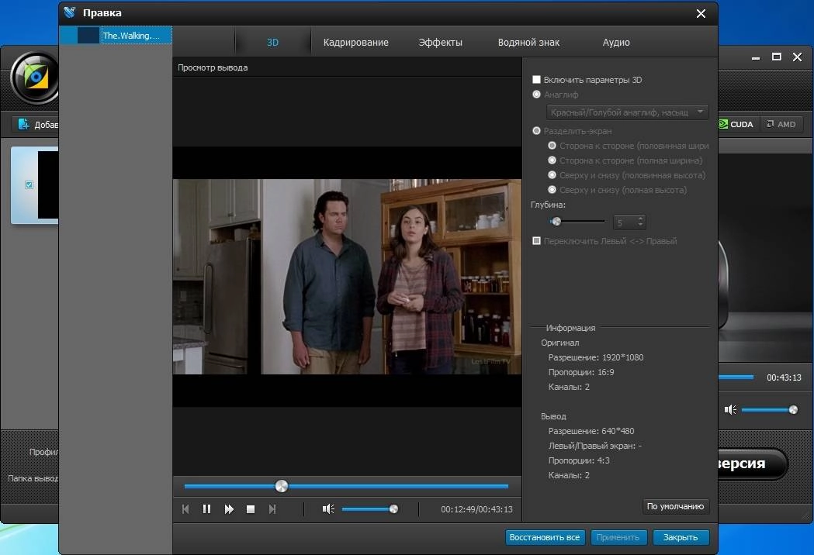Select the Разделить экран radio option

click(536, 131)
